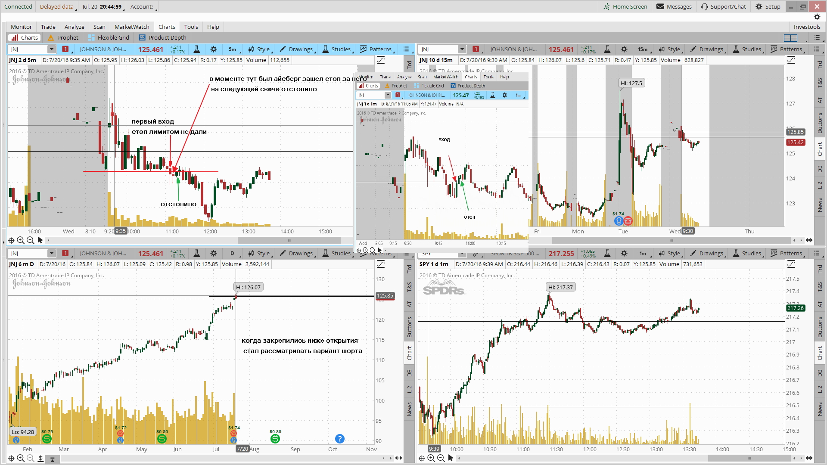Open the 5m timeframe dropdown
This screenshot has height=465, width=827.
(233, 49)
